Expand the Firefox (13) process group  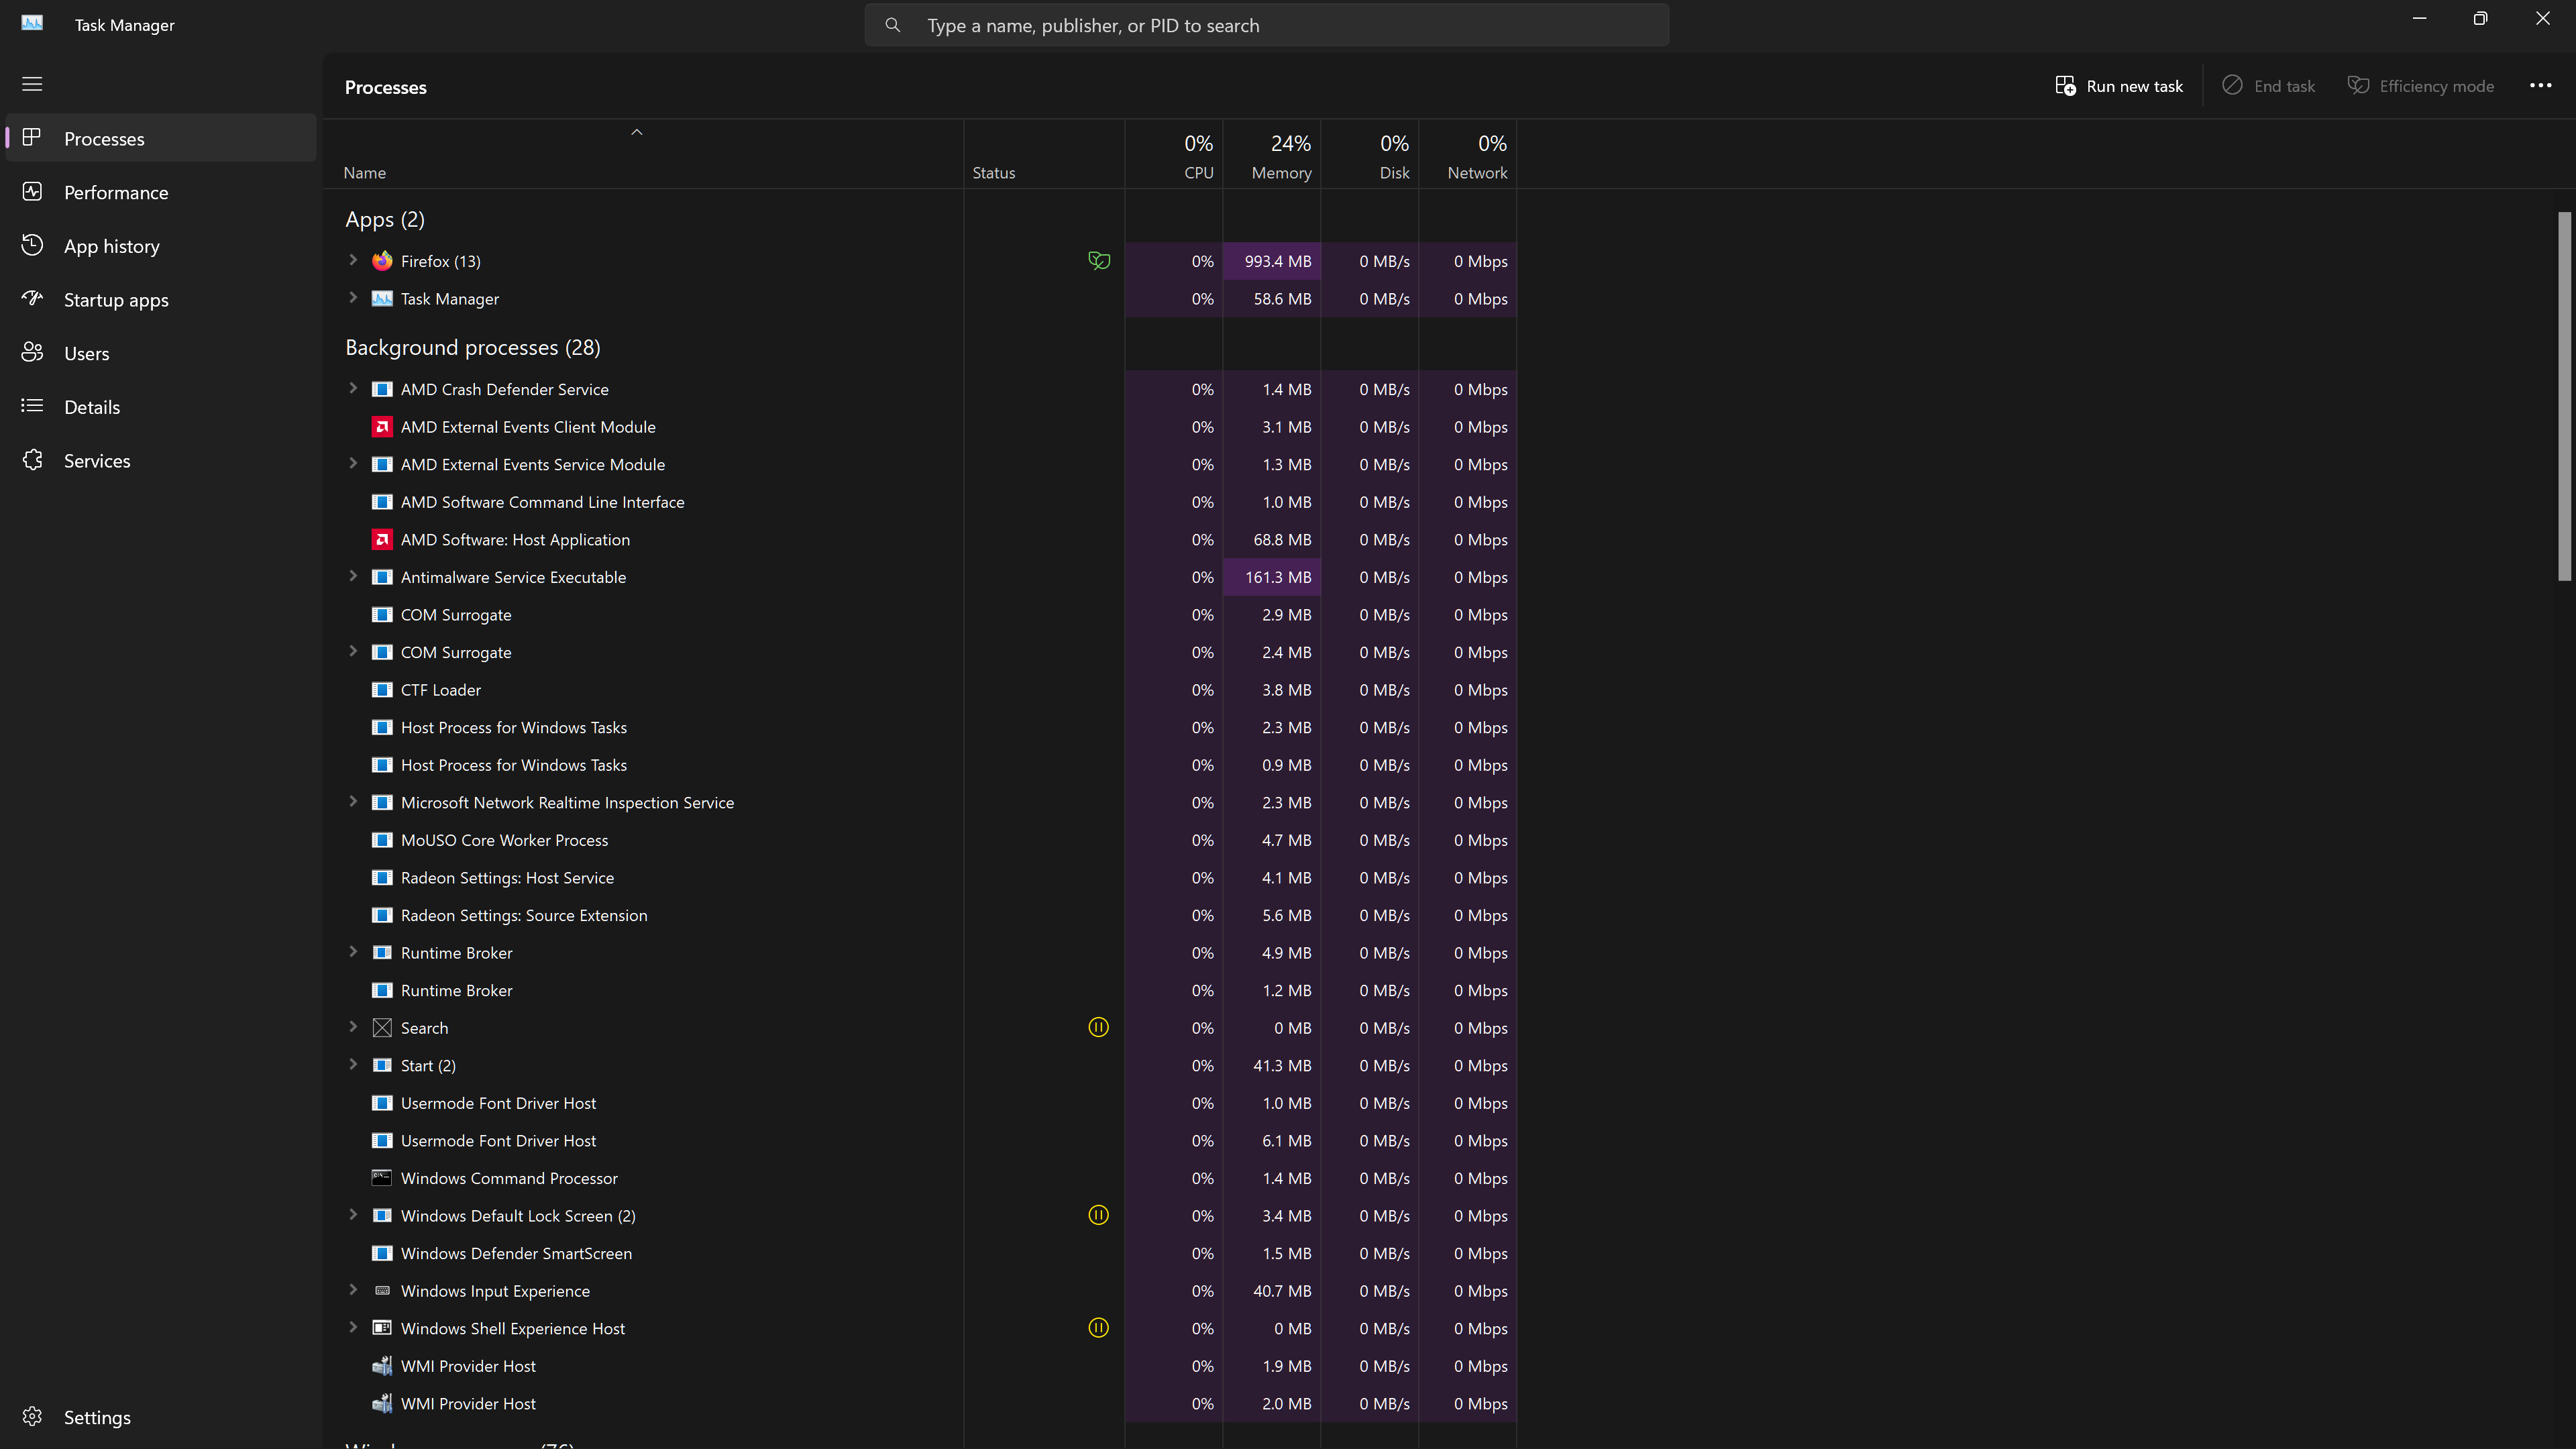[x=353, y=260]
